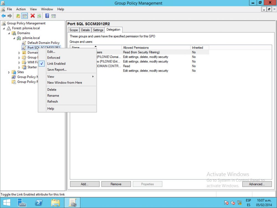The image size is (277, 208).
Task: Open File Explorer from the taskbar
Action: pos(55,203)
